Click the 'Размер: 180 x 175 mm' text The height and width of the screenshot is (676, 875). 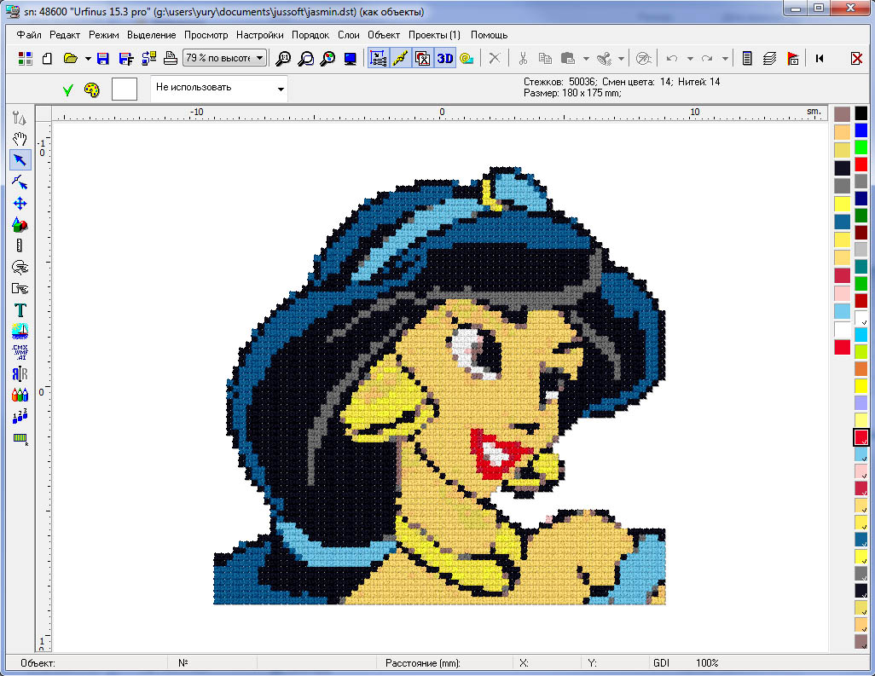pyautogui.click(x=572, y=93)
